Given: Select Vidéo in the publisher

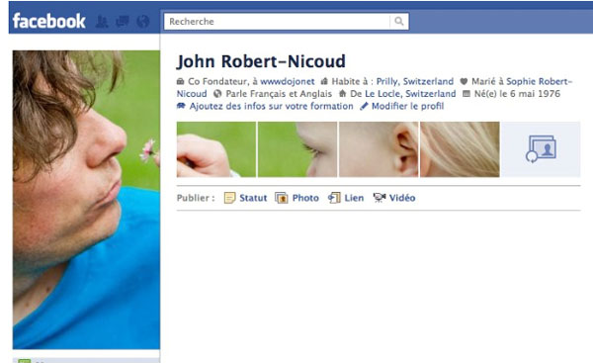Looking at the screenshot, I should point(402,198).
